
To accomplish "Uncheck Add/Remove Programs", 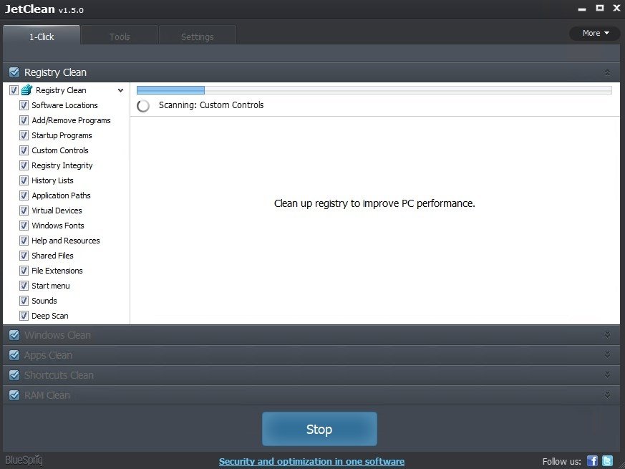I will coord(24,120).
